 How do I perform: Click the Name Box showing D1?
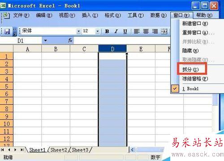click(x=21, y=41)
